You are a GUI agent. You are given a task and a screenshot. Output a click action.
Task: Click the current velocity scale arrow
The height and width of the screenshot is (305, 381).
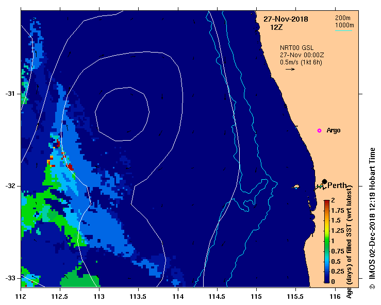pos(290,69)
